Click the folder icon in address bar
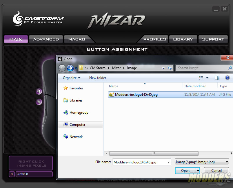Viewport: 233px width, 188px height. [81, 68]
